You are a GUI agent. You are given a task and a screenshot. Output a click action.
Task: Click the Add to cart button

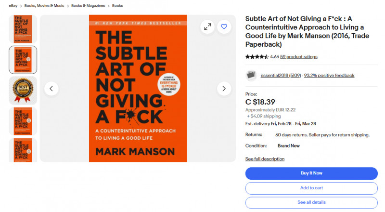click(311, 188)
